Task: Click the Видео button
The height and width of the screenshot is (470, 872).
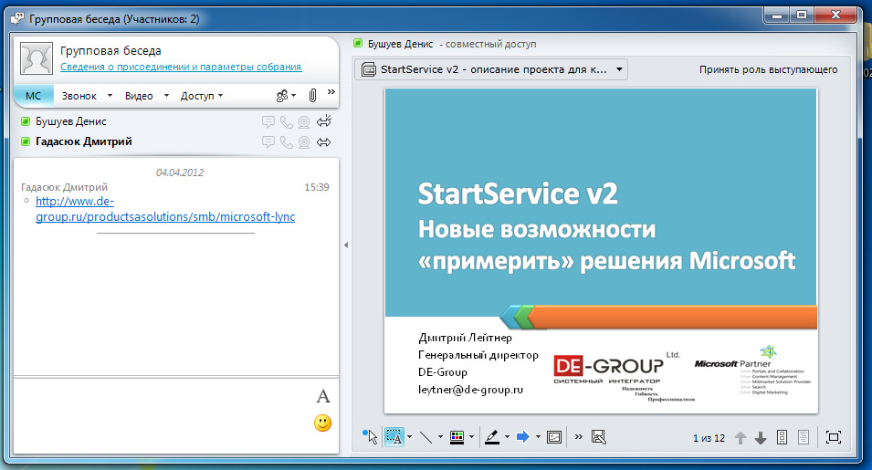Action: (139, 96)
